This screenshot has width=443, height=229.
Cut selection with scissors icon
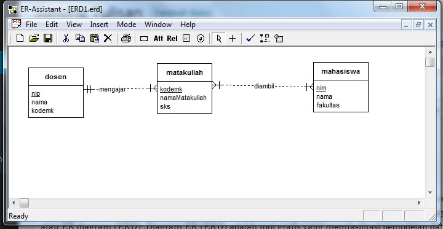66,38
